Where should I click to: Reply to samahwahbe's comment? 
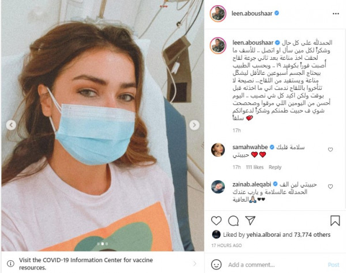(275, 167)
